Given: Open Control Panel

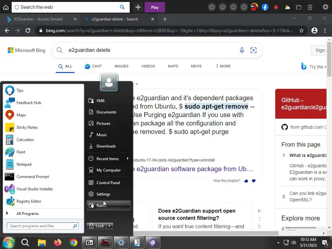Looking at the screenshot, I should (108, 183).
